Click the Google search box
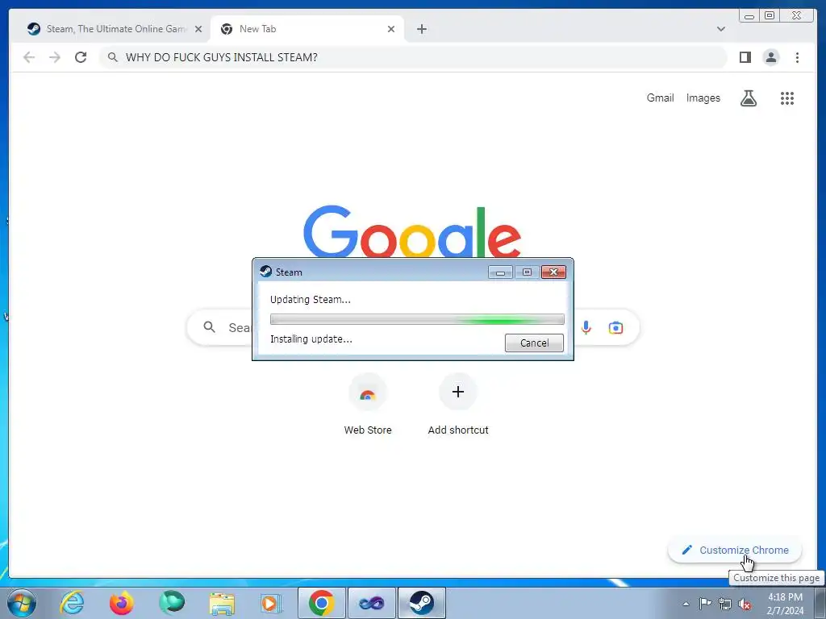The image size is (826, 619). pos(413,327)
